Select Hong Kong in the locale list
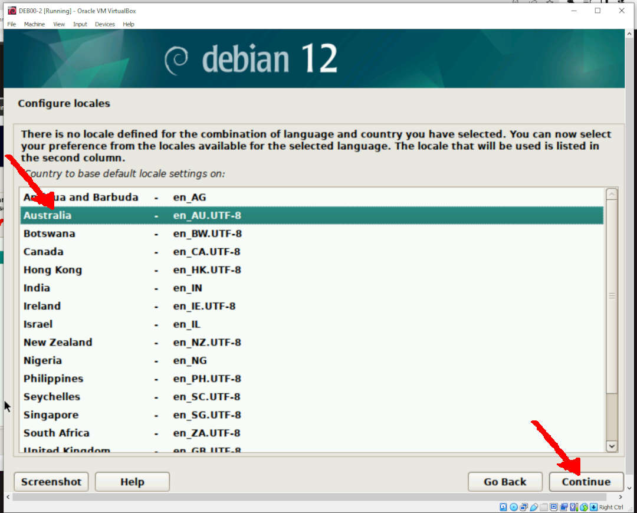The height and width of the screenshot is (513, 637). (x=311, y=269)
